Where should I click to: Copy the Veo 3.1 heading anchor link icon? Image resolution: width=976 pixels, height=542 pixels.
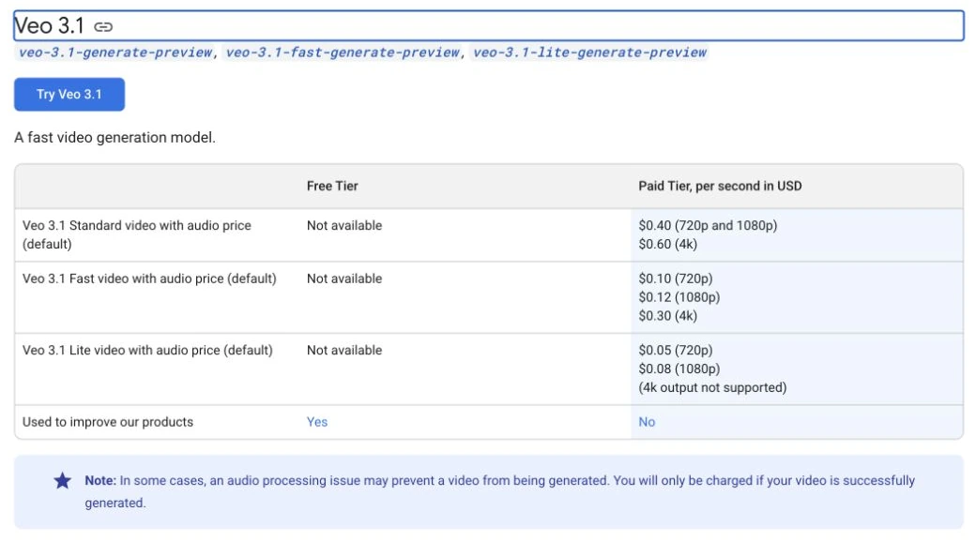[103, 27]
